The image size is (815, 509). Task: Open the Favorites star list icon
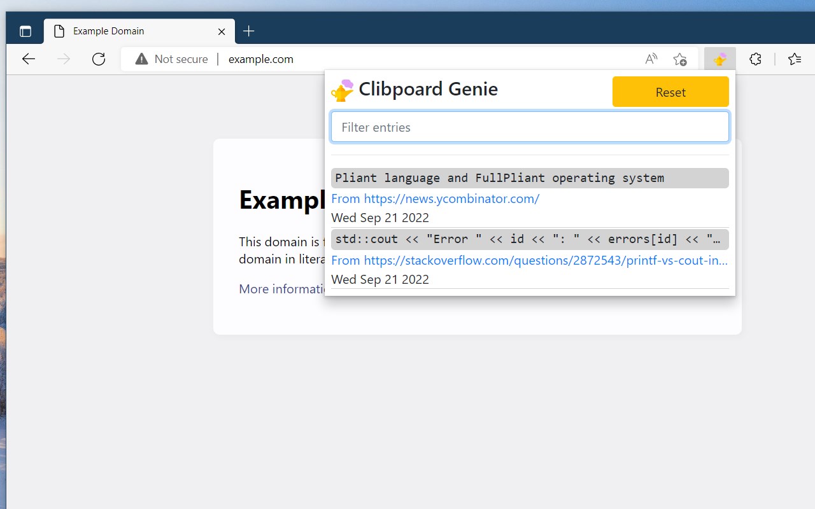coord(794,59)
